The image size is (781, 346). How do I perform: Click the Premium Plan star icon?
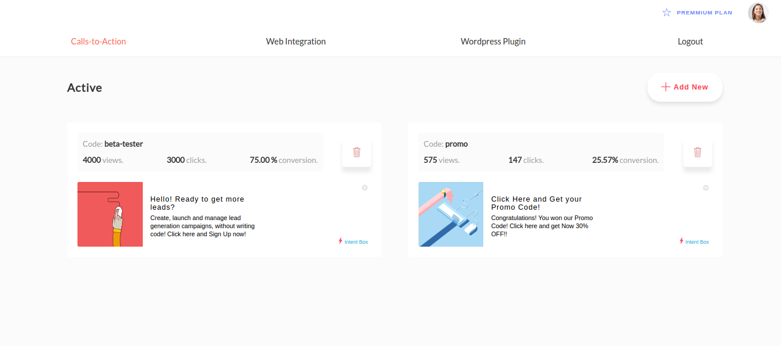tap(667, 12)
